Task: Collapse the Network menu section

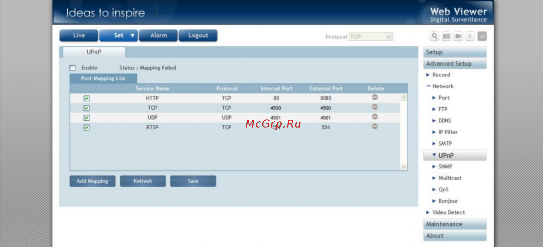Action: (x=440, y=86)
